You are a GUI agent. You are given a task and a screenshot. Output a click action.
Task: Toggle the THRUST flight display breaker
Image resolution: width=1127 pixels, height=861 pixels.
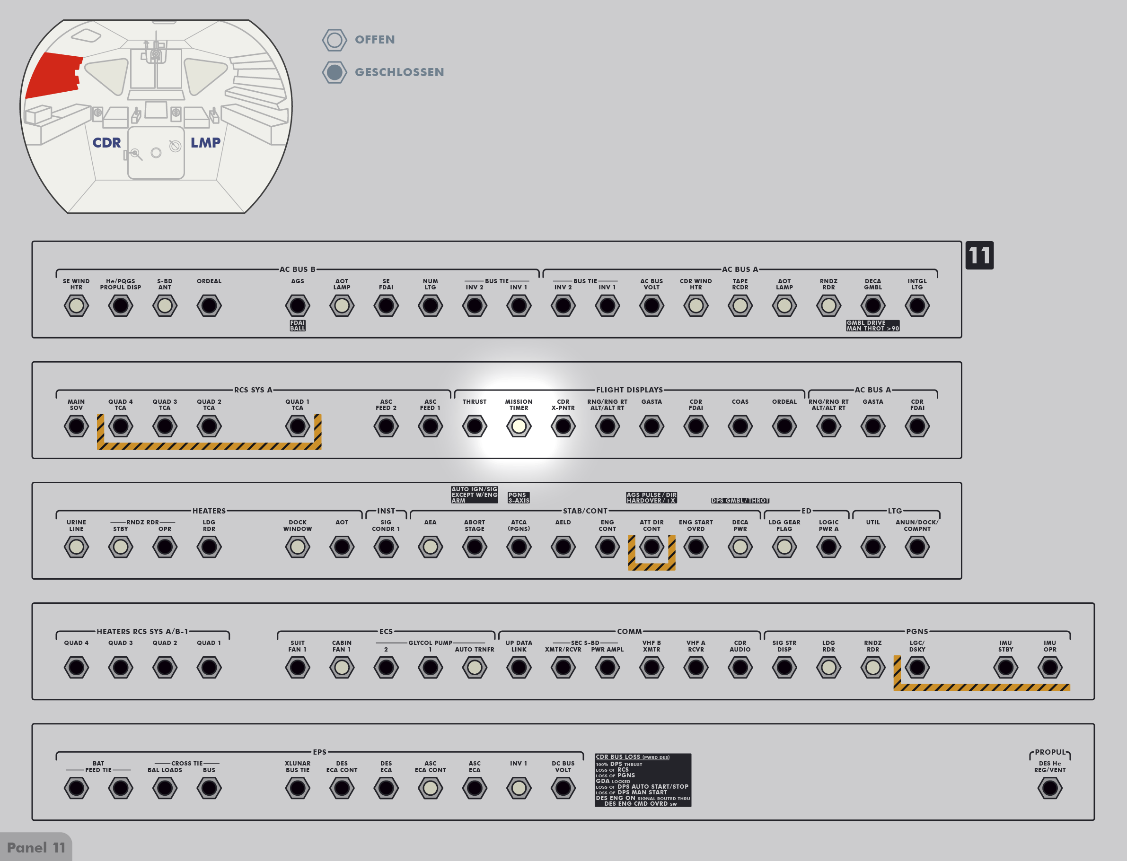point(474,426)
